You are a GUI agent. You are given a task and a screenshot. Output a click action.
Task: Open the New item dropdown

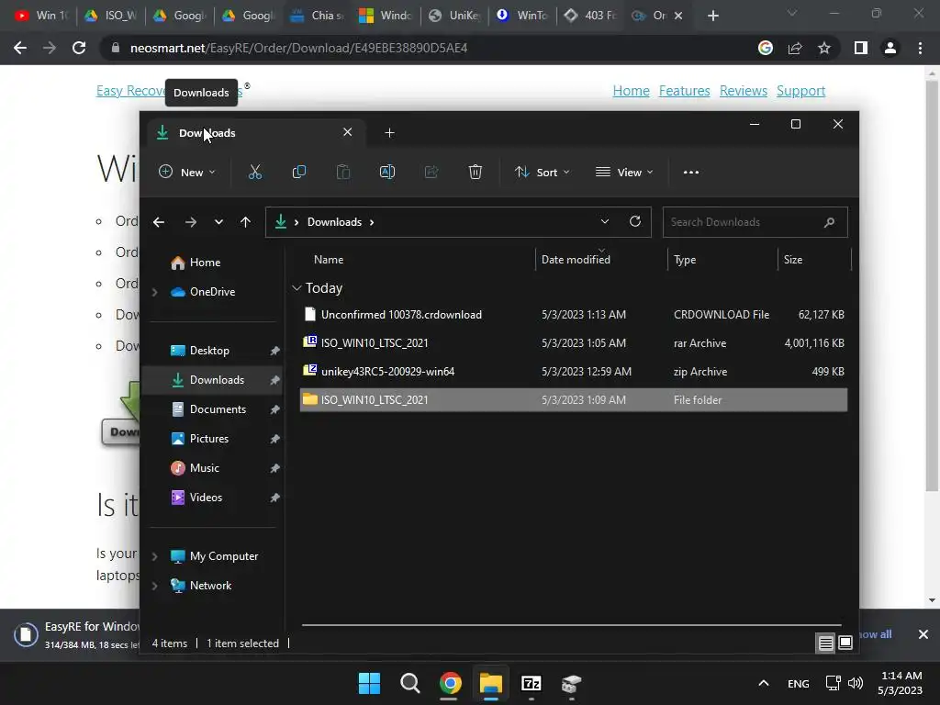[x=187, y=172]
